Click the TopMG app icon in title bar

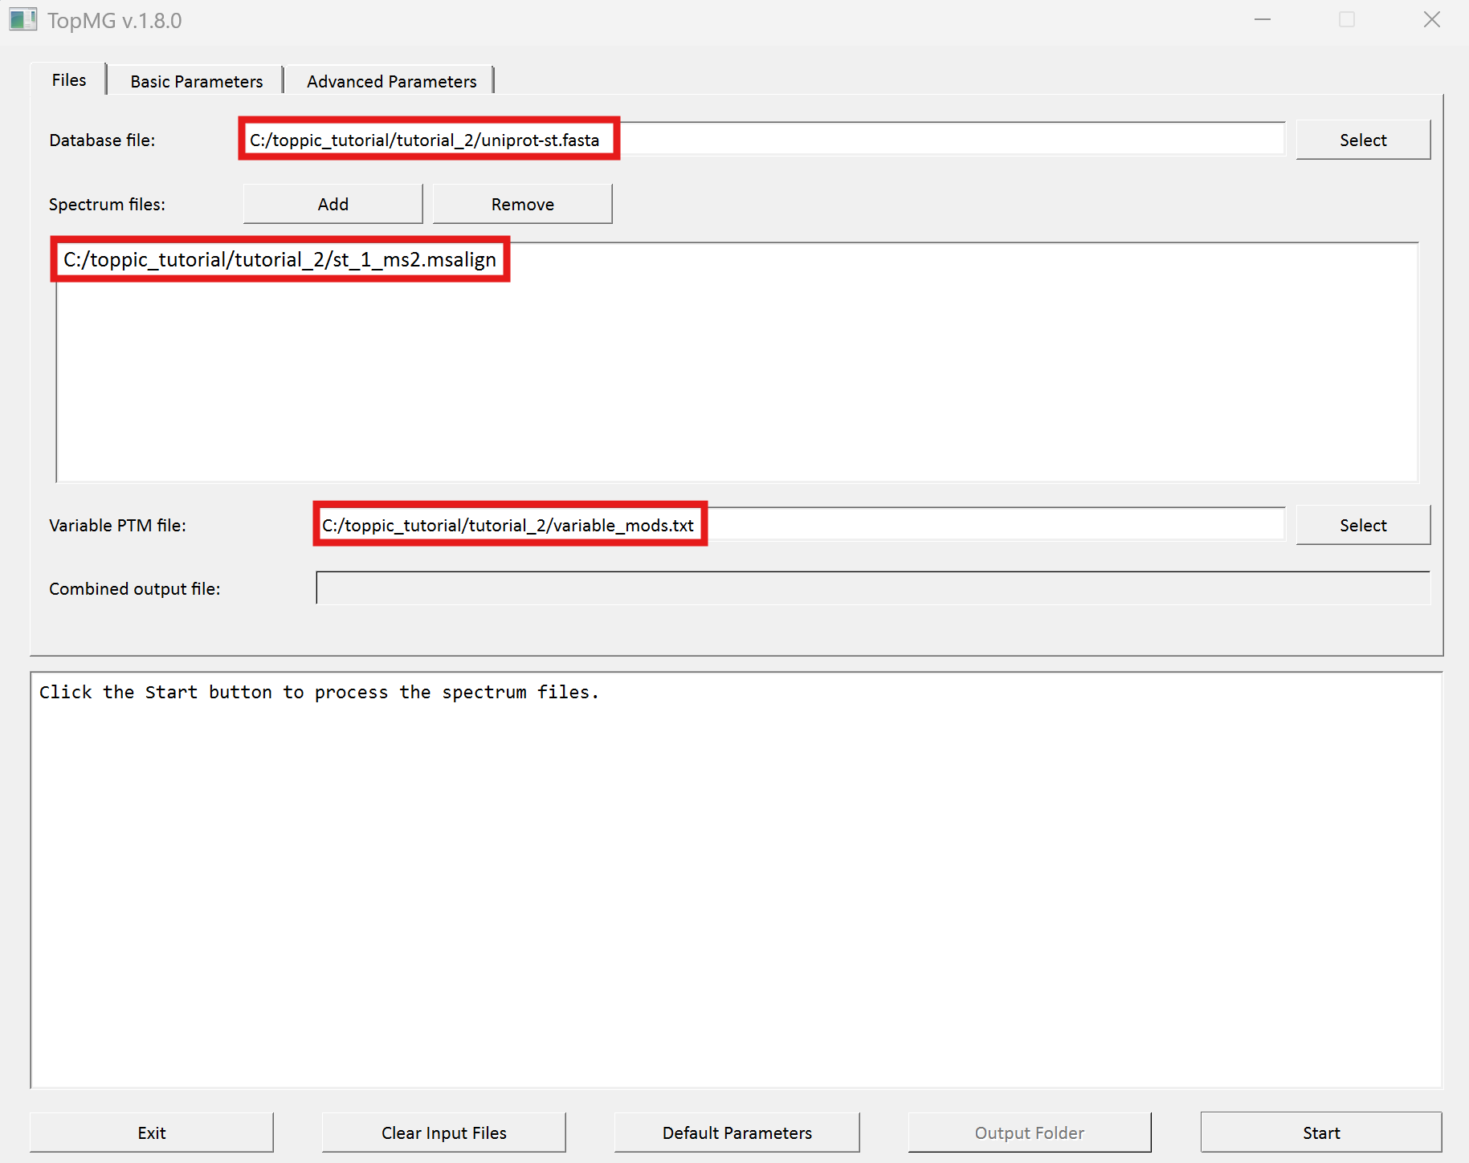(x=22, y=20)
